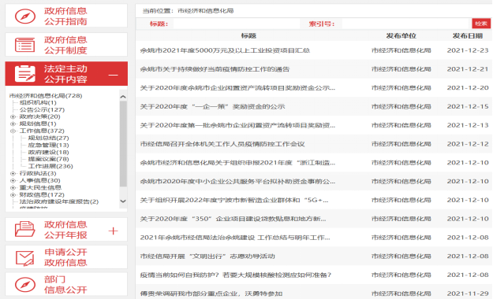
Task: Open article 余姚市关于持续做好当前疫情防控工作的通告
Action: click(215, 69)
